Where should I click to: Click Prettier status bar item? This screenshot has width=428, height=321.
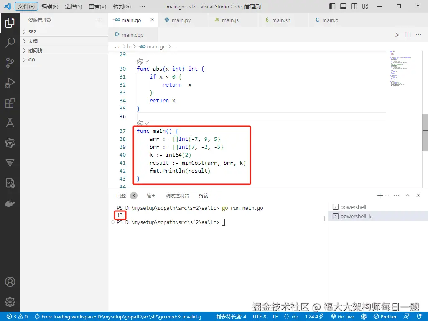(x=385, y=317)
